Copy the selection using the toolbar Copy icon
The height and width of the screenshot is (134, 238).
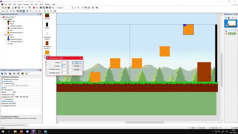(x=16, y=7)
